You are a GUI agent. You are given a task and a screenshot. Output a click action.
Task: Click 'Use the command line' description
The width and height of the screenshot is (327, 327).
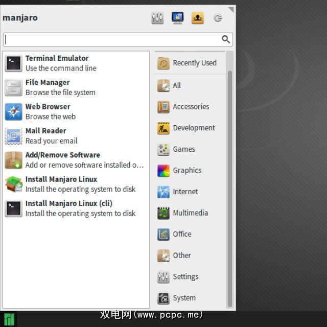[61, 68]
